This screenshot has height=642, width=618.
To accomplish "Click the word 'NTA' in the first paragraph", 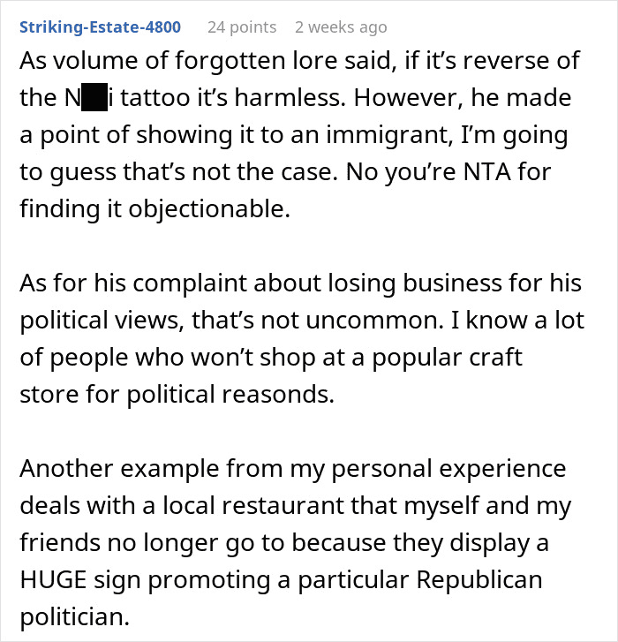I will click(486, 171).
